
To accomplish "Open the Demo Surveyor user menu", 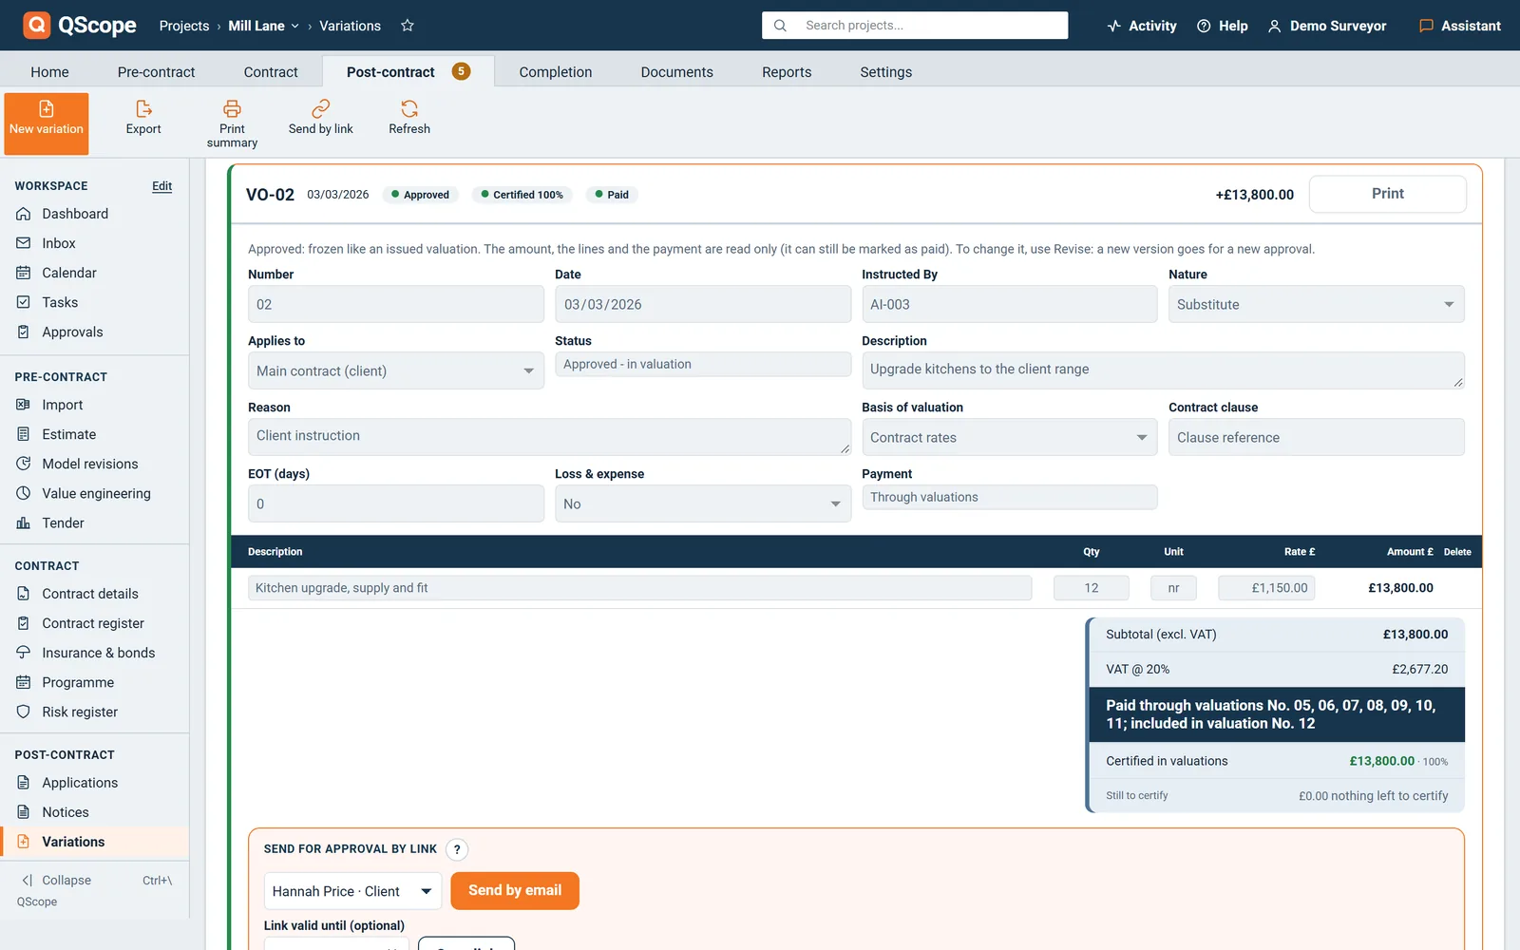I will pos(1327,26).
